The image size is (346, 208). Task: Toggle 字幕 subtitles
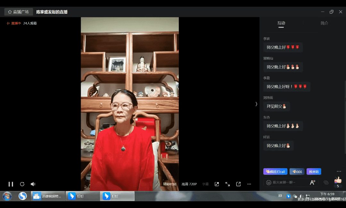205,184
